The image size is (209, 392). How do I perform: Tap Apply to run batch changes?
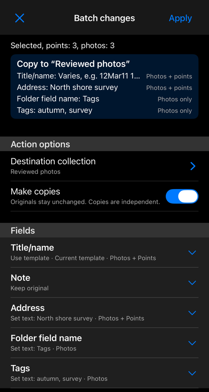click(180, 18)
